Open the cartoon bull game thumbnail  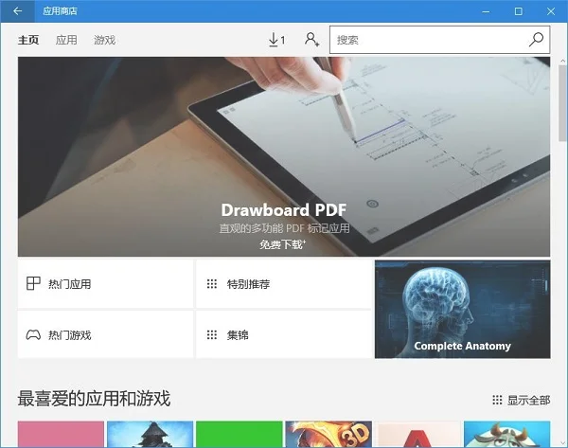(x=507, y=434)
